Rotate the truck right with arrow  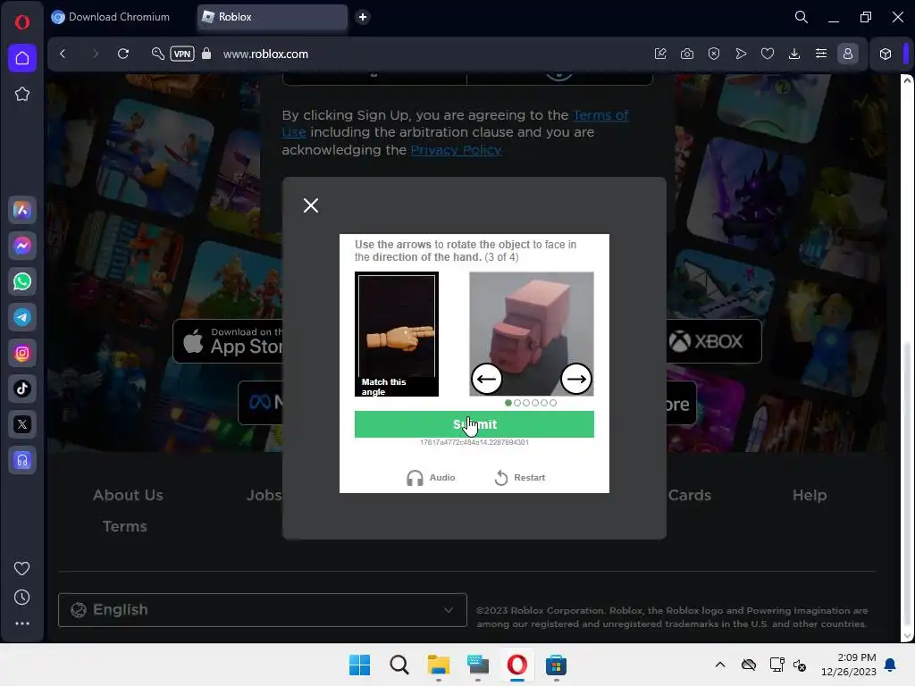(x=576, y=379)
